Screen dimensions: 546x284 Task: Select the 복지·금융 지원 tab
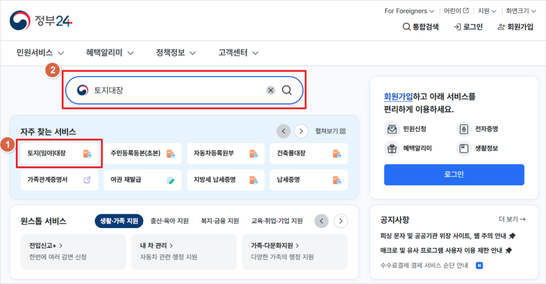pyautogui.click(x=220, y=221)
